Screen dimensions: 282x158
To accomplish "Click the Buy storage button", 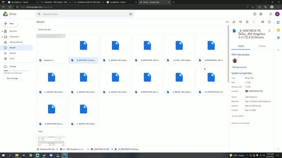I will point(12,79).
